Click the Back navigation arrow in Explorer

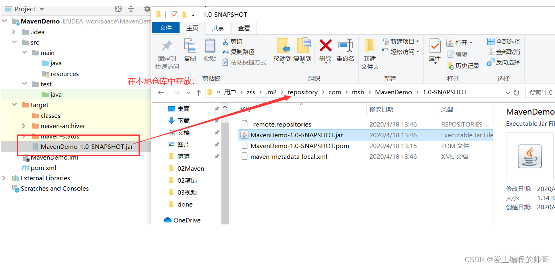(161, 93)
